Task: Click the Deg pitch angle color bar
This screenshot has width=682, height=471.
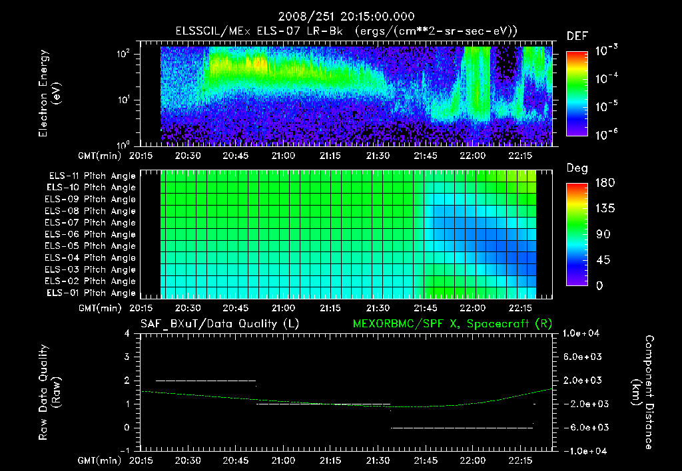Action: click(577, 234)
